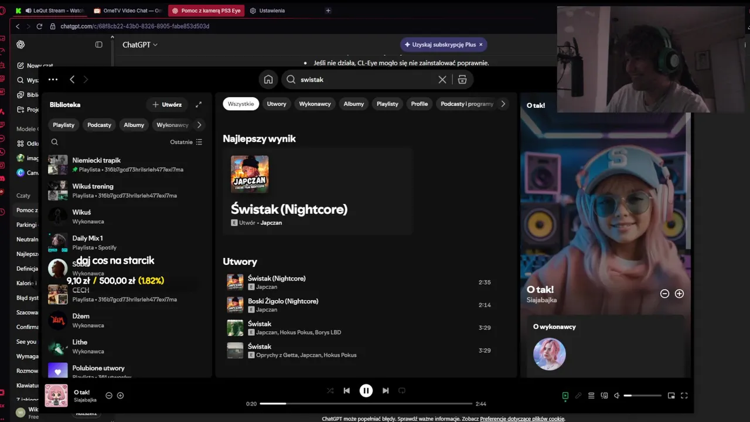Click plus icon on Now Playing panel
Image resolution: width=750 pixels, height=422 pixels.
tap(679, 294)
